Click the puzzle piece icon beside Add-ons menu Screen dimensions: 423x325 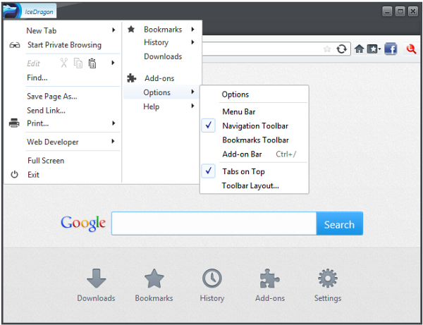(131, 78)
